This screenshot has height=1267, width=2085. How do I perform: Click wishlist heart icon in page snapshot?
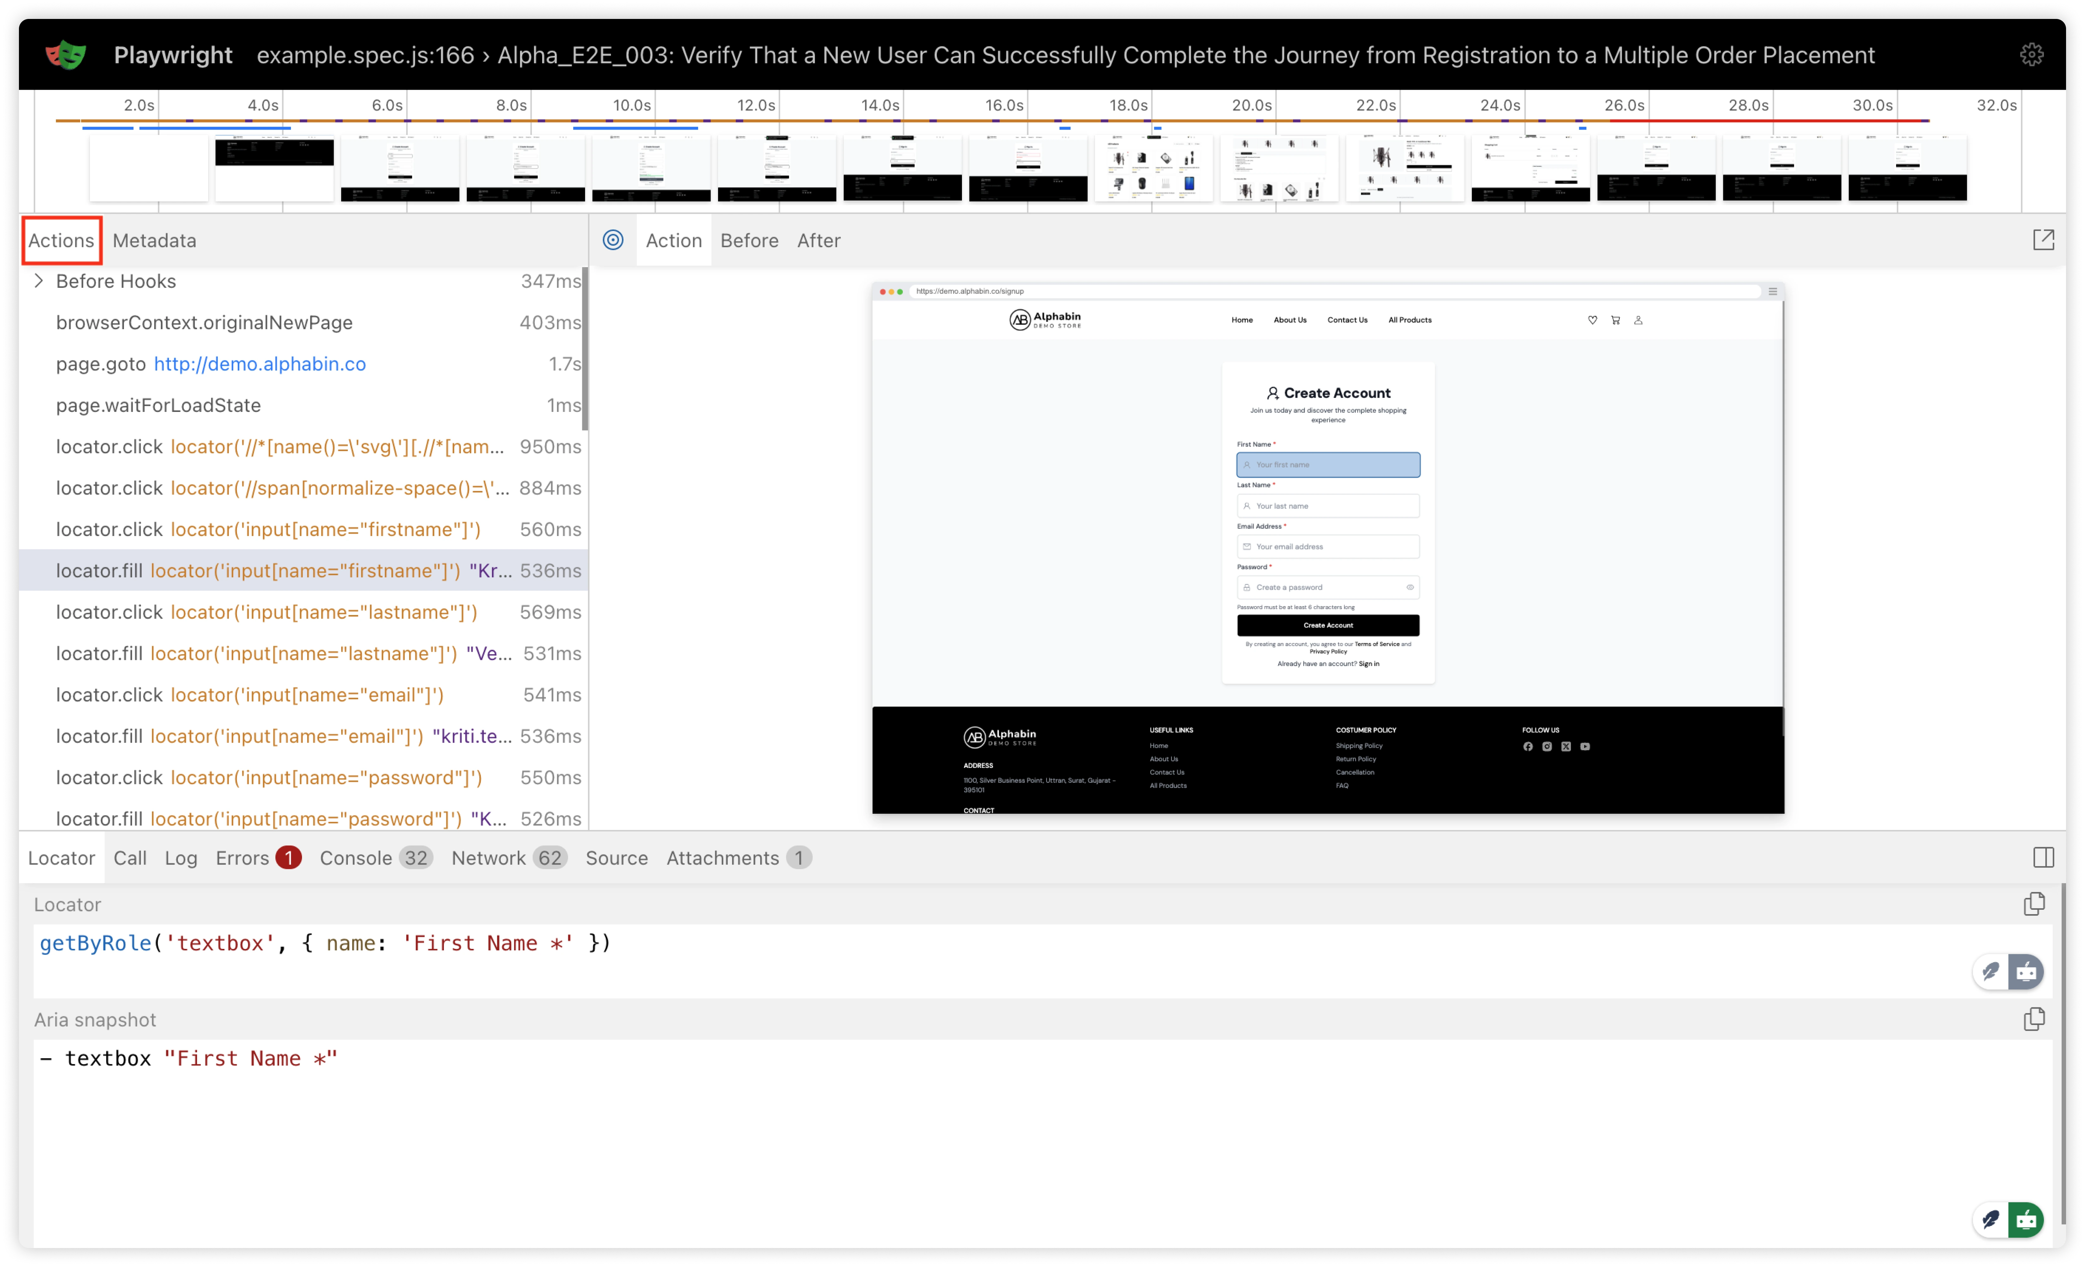pos(1592,320)
